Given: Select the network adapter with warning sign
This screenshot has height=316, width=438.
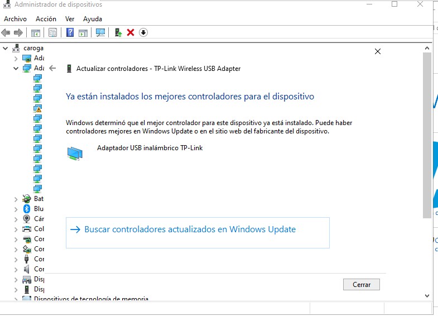Looking at the screenshot, I should (x=37, y=108).
